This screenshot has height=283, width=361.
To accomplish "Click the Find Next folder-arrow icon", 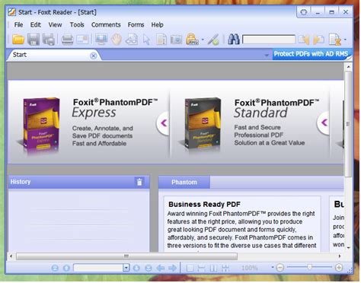I will 319,40.
